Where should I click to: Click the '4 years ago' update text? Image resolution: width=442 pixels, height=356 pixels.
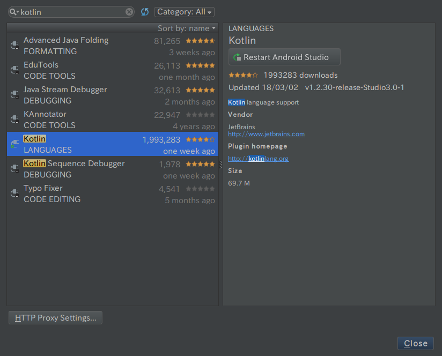[x=194, y=127]
